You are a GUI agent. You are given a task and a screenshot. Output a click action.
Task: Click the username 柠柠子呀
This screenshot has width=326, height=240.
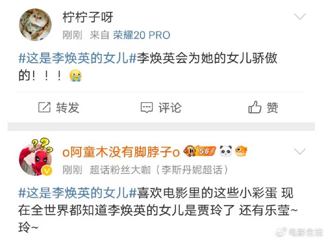(x=88, y=17)
